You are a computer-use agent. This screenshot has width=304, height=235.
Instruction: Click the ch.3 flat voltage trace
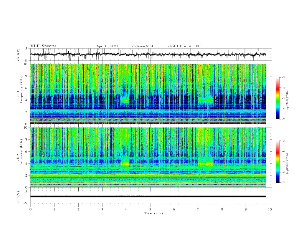(x=148, y=197)
